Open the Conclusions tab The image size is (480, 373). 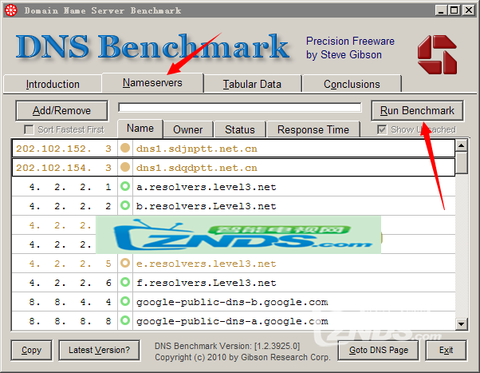(352, 84)
